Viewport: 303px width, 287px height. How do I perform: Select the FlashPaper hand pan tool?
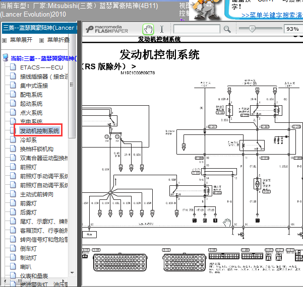148,29
